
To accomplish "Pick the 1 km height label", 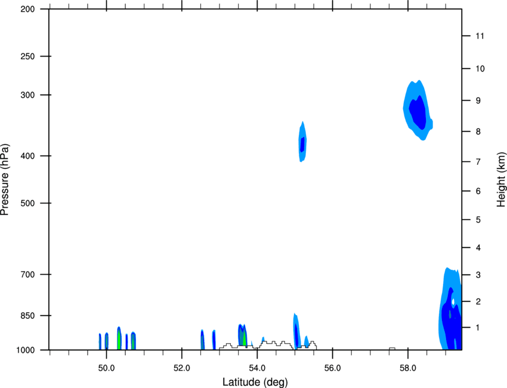I will tap(478, 328).
